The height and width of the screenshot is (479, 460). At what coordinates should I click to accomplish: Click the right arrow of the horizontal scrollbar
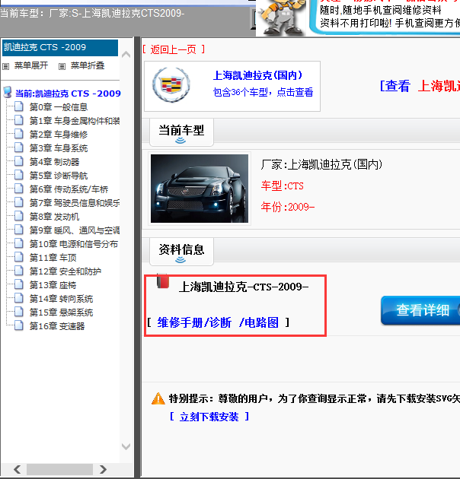click(103, 469)
